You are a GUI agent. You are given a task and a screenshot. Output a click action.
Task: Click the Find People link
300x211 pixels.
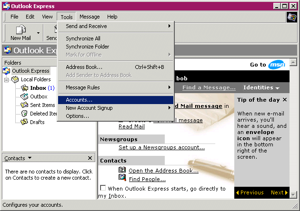pyautogui.click(x=147, y=179)
